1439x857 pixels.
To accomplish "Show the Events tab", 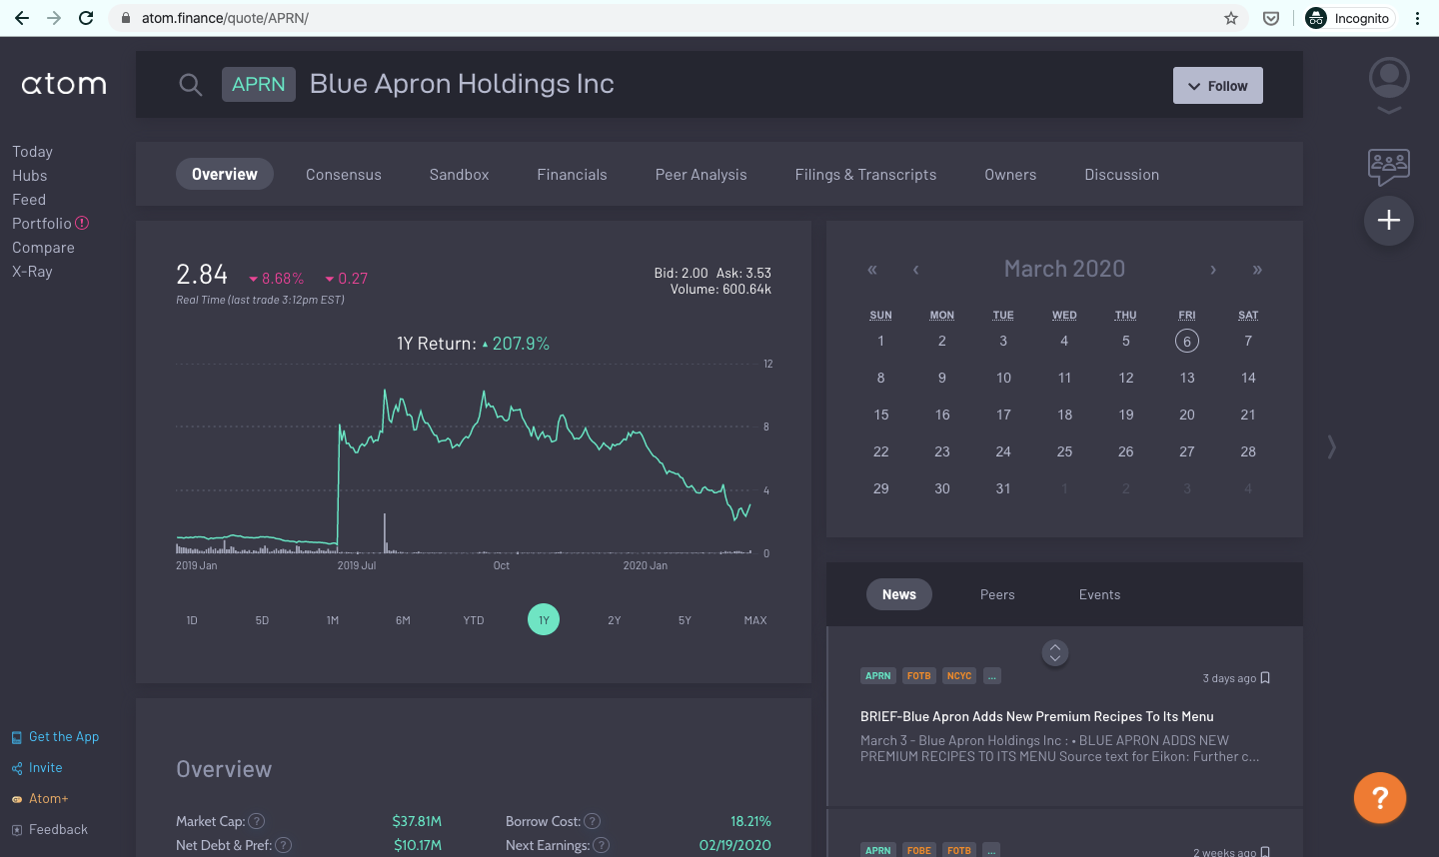I will tap(1100, 594).
